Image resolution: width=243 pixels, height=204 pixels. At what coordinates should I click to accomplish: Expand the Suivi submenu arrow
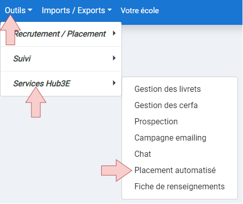coord(114,58)
